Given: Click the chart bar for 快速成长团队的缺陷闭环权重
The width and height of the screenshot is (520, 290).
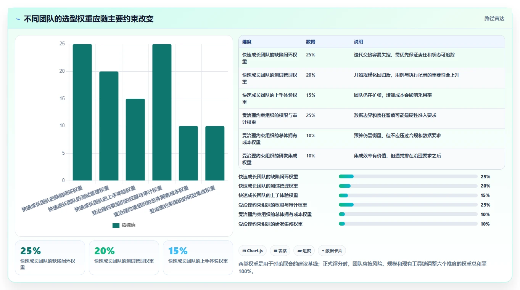Looking at the screenshot, I should pos(82,112).
